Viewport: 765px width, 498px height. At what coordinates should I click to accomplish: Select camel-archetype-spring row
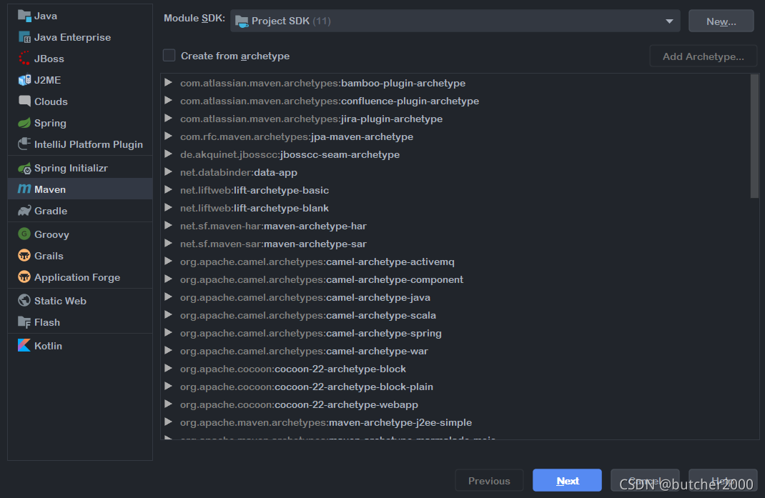455,333
